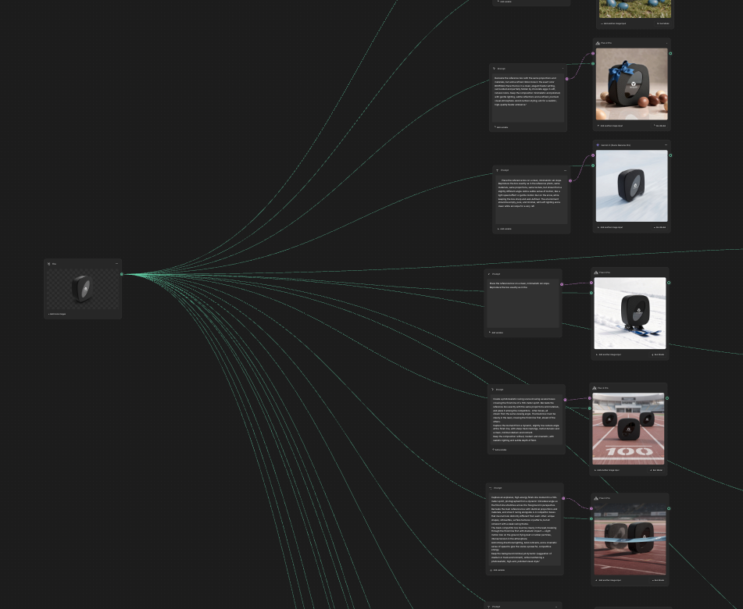Image resolution: width=743 pixels, height=609 pixels.
Task: Add another image input on box-on-skis node
Action: [x=609, y=354]
